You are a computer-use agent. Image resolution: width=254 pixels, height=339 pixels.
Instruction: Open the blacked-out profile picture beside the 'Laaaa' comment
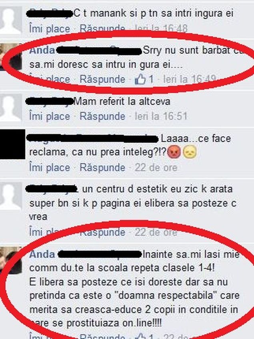pyautogui.click(x=12, y=144)
